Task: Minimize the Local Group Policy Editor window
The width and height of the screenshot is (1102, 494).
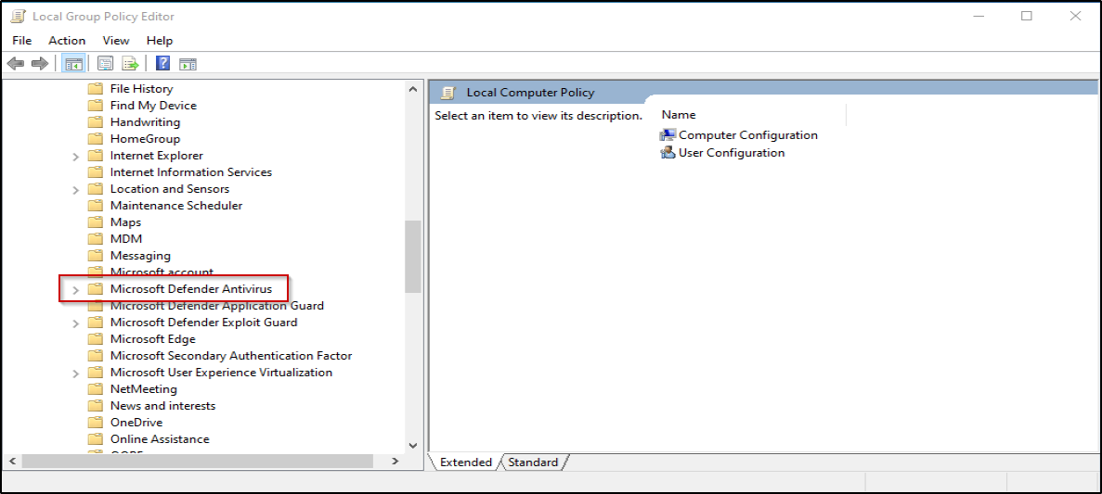Action: click(979, 16)
